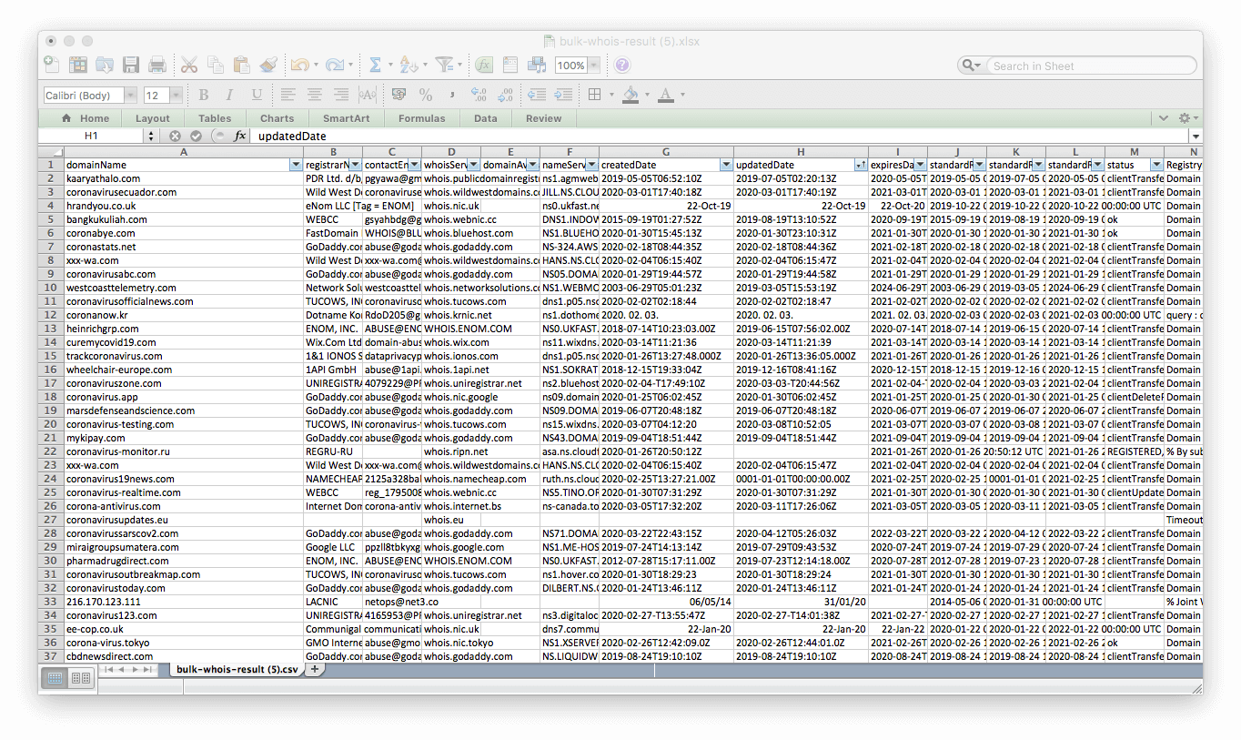Open the Data ribbon tab

(485, 118)
